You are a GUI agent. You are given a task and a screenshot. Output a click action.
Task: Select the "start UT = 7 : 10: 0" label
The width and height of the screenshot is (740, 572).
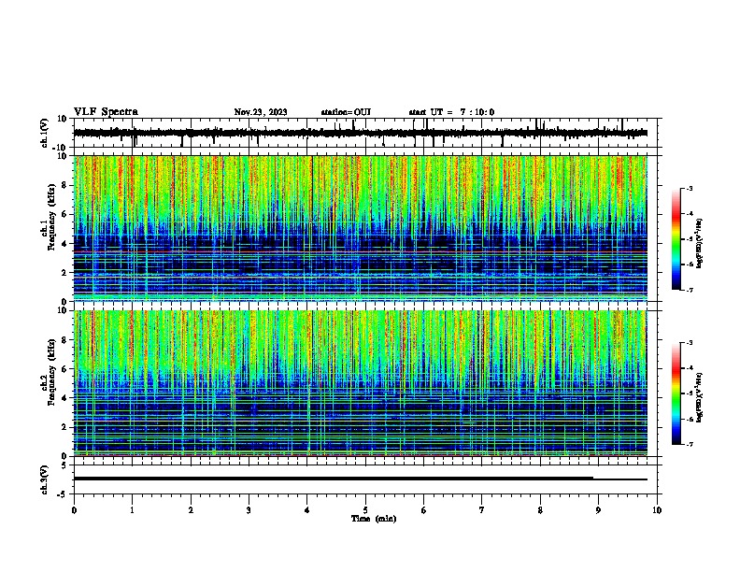coord(451,112)
